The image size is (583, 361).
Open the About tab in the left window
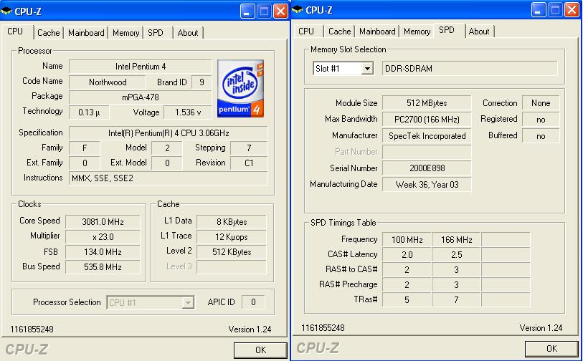tap(188, 33)
